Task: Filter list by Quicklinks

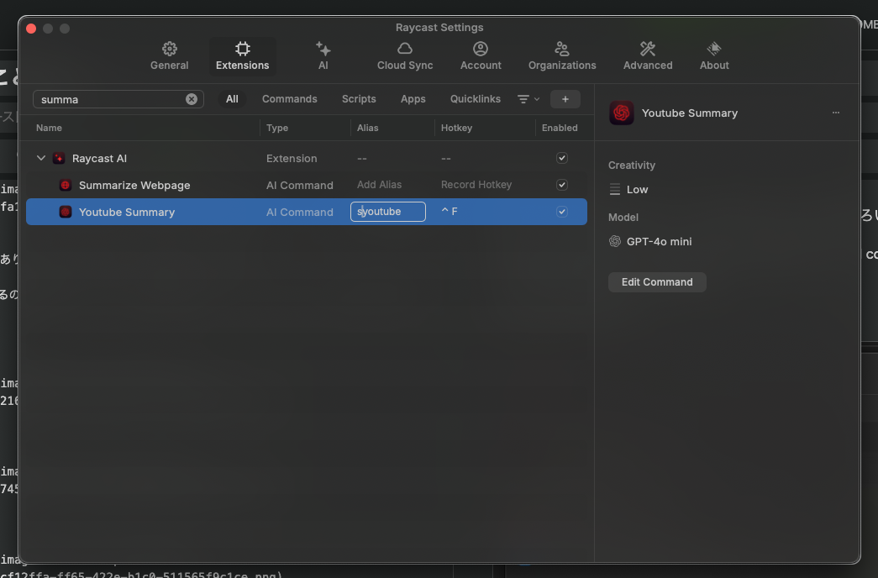Action: pyautogui.click(x=476, y=99)
